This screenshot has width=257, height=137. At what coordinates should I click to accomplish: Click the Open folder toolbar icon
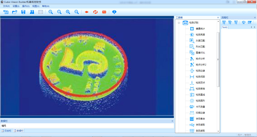[15, 12]
